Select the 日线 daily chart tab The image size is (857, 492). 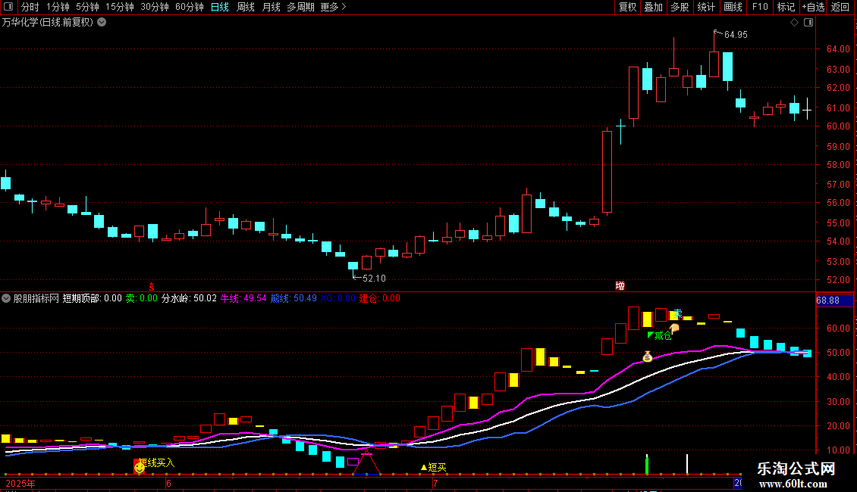(220, 7)
